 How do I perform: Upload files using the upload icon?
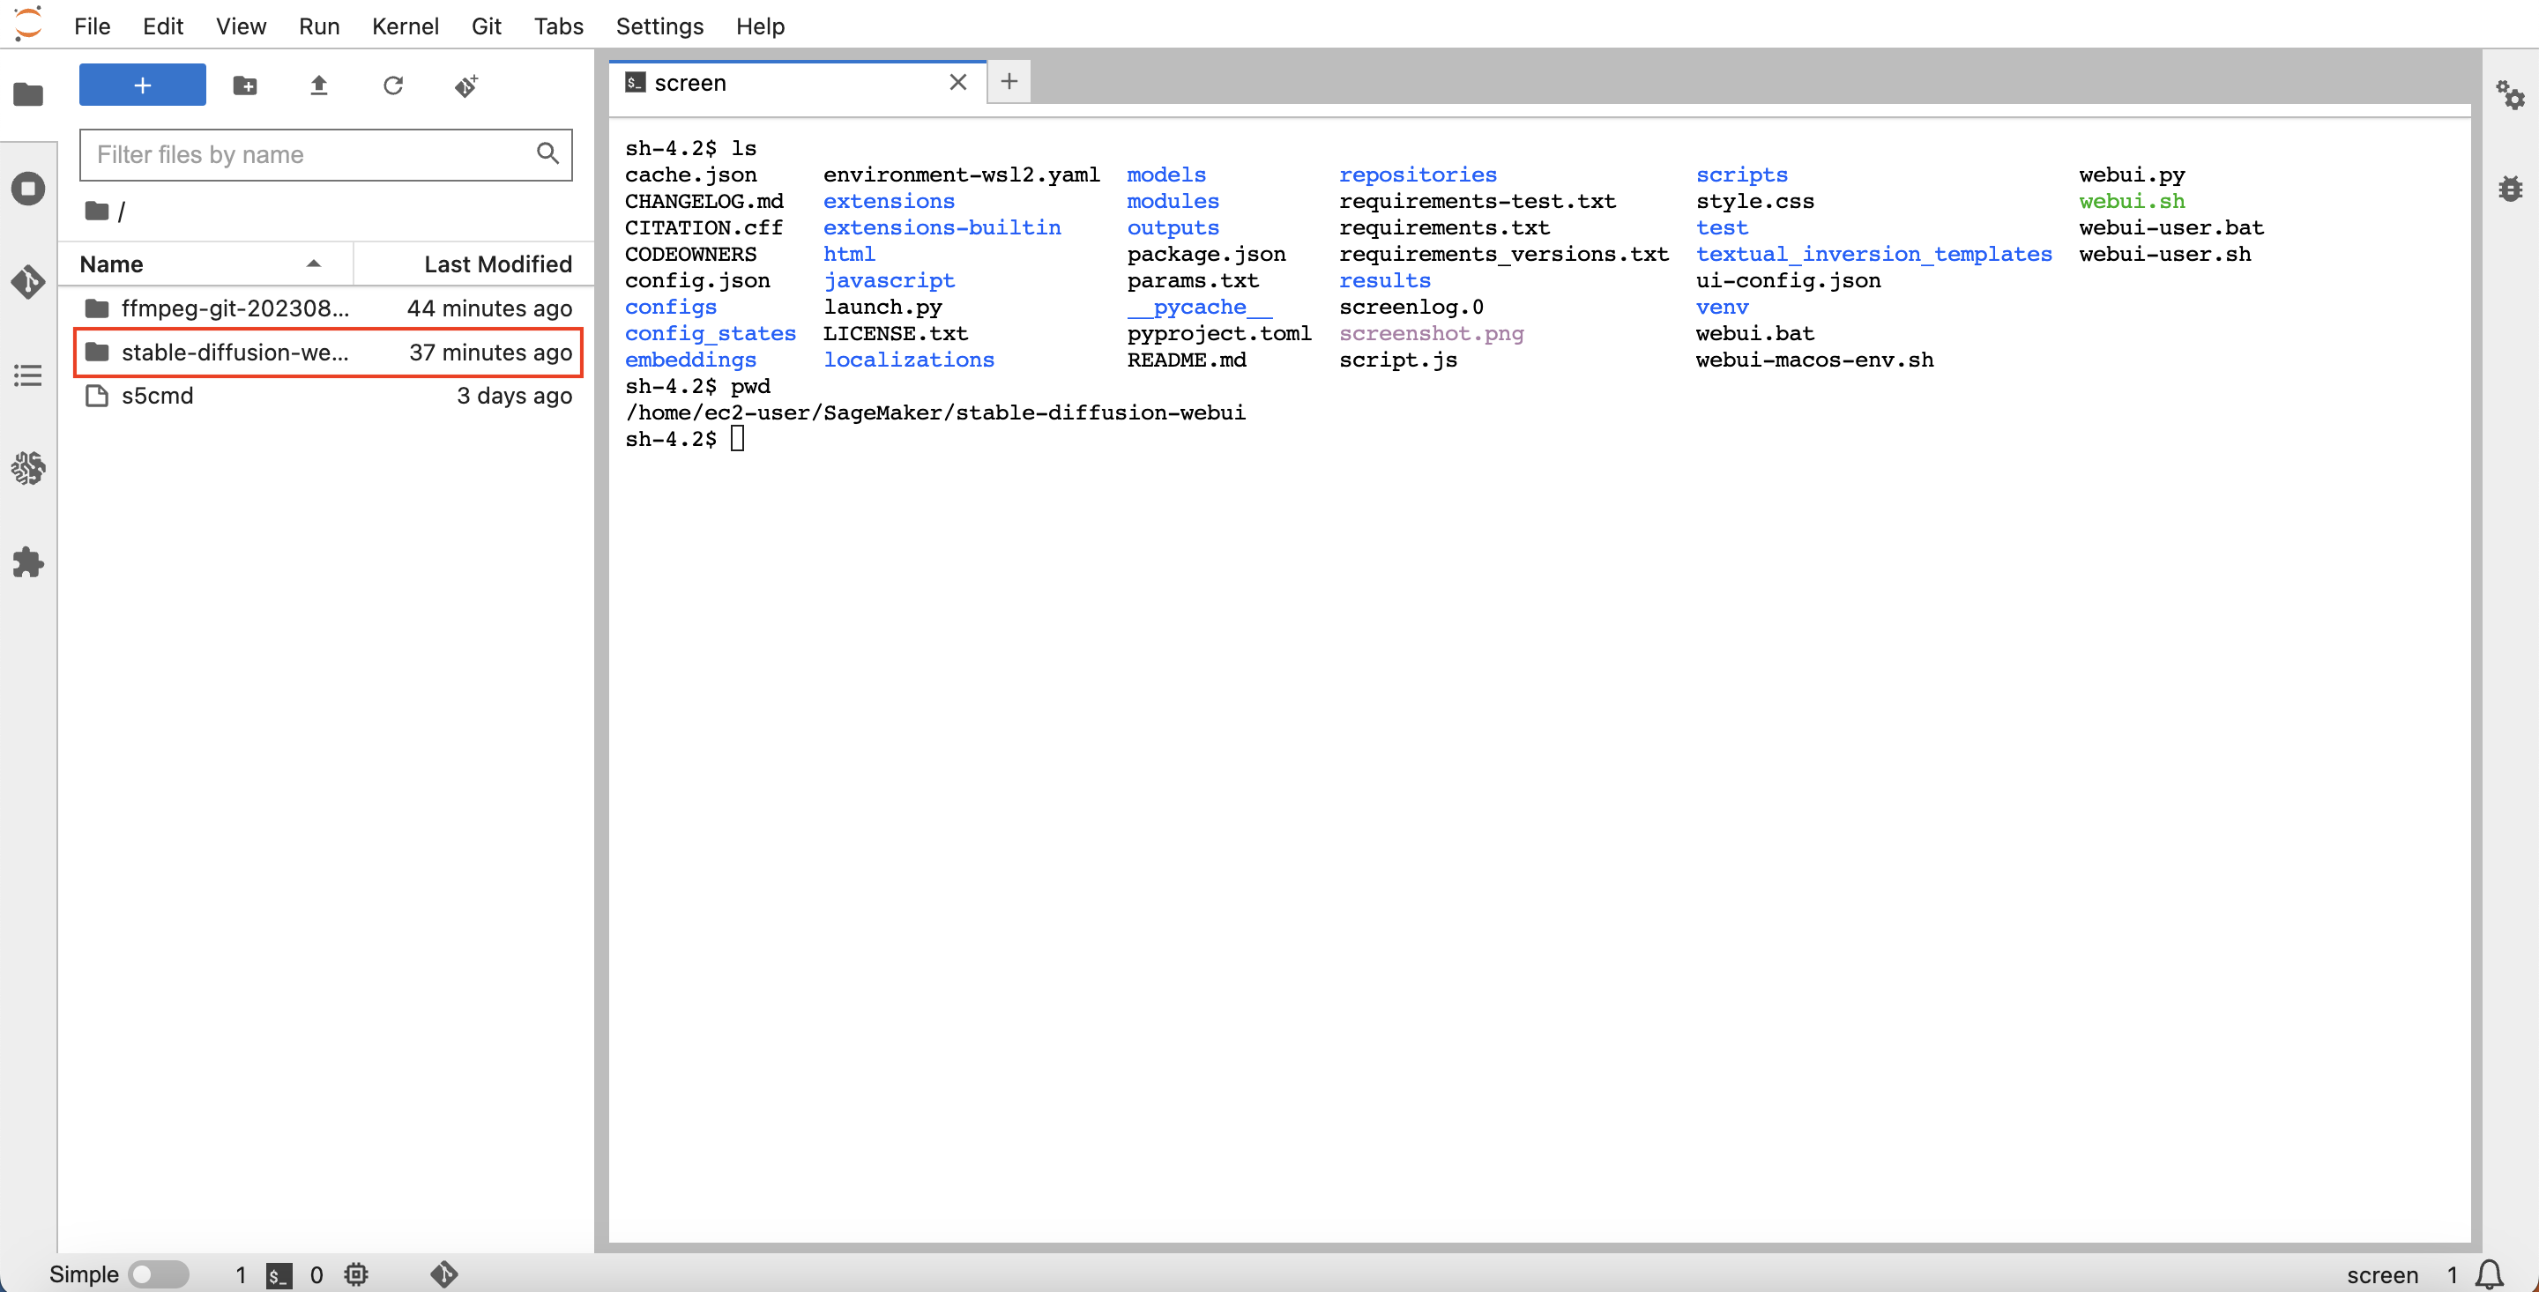tap(318, 85)
